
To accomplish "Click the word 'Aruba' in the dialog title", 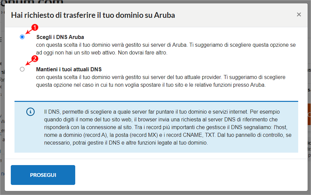I will (x=165, y=15).
